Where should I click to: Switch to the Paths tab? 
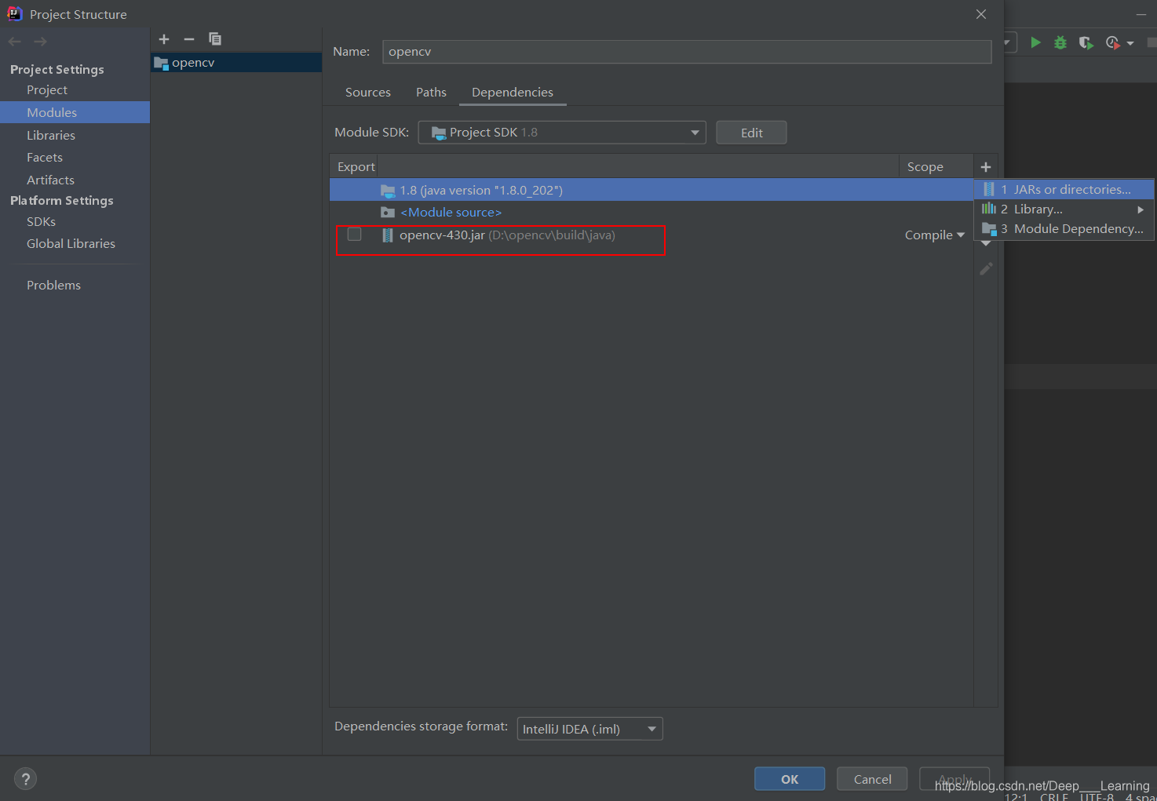point(431,93)
